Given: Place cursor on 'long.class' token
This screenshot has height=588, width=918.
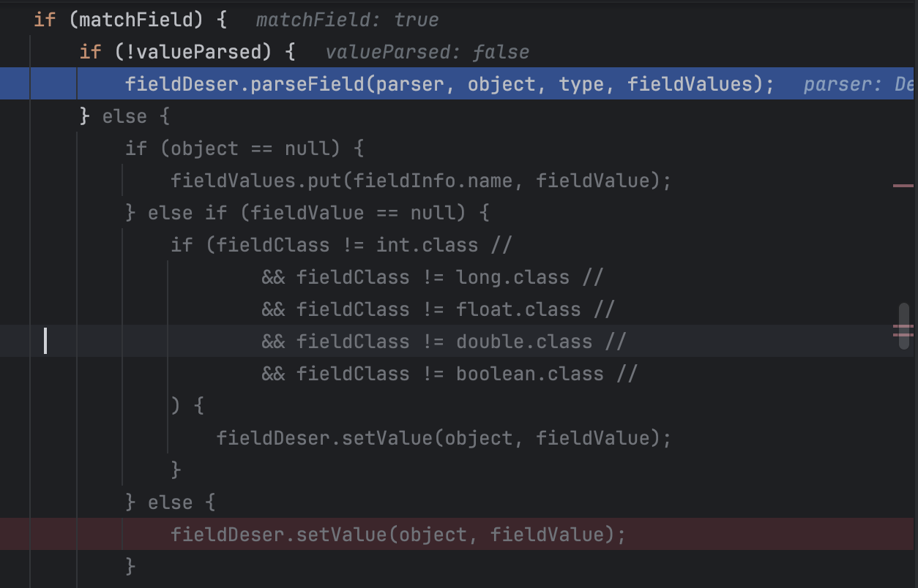Looking at the screenshot, I should [512, 277].
